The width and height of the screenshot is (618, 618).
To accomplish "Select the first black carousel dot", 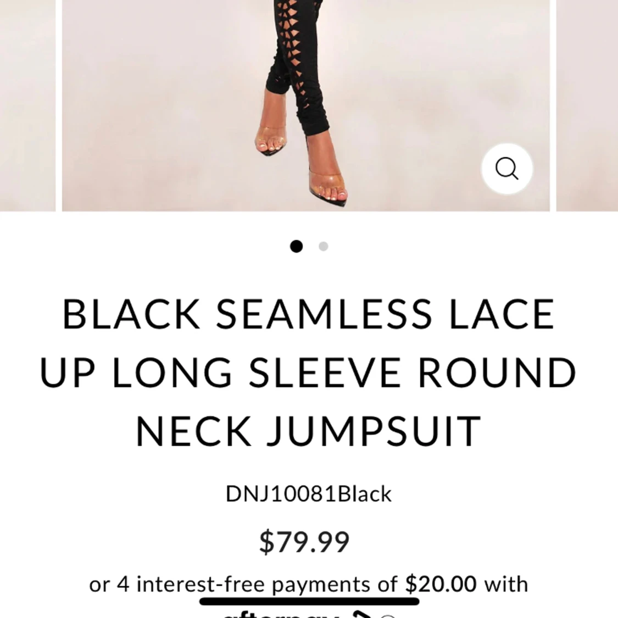I will coord(297,246).
